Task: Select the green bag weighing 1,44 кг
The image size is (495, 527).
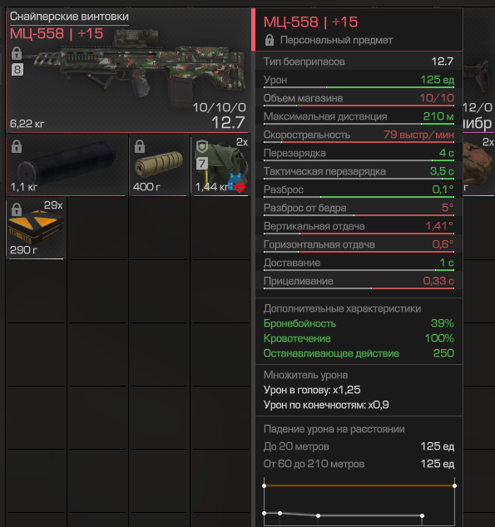Action: point(220,165)
